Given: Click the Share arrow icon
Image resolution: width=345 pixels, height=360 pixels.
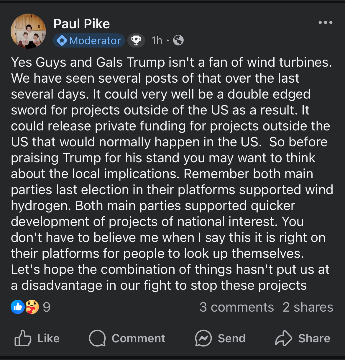Looking at the screenshot, I should tap(283, 338).
